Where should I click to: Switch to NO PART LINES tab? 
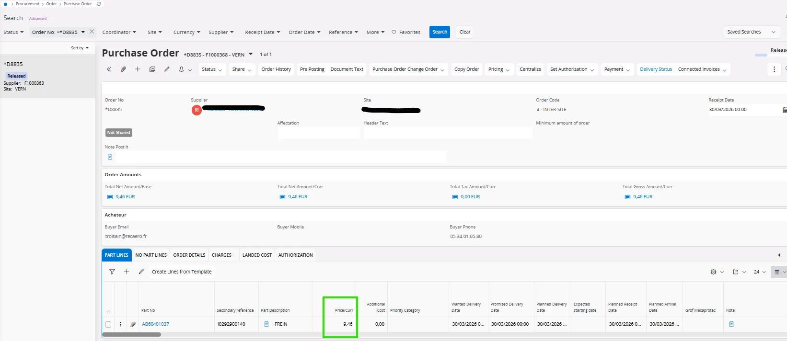point(151,255)
